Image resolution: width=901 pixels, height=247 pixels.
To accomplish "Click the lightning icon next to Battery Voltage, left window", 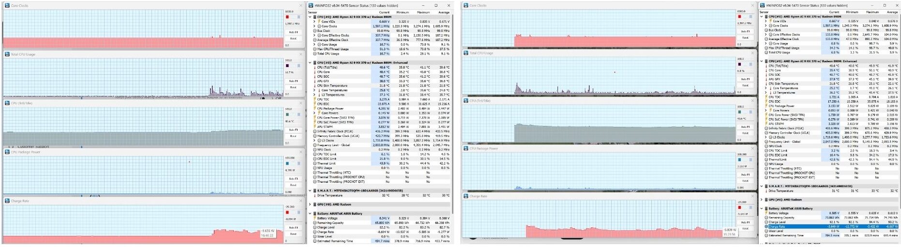I will coord(315,218).
